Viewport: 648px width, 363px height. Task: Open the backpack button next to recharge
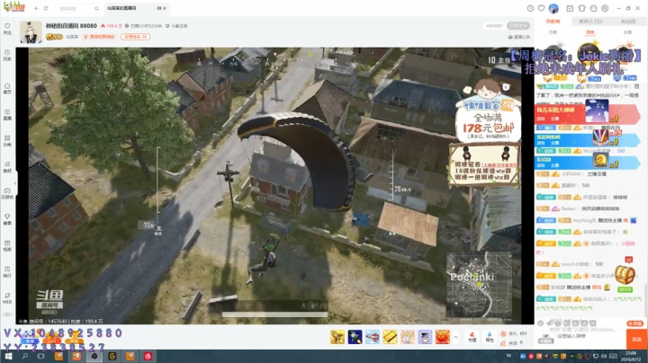pos(490,337)
